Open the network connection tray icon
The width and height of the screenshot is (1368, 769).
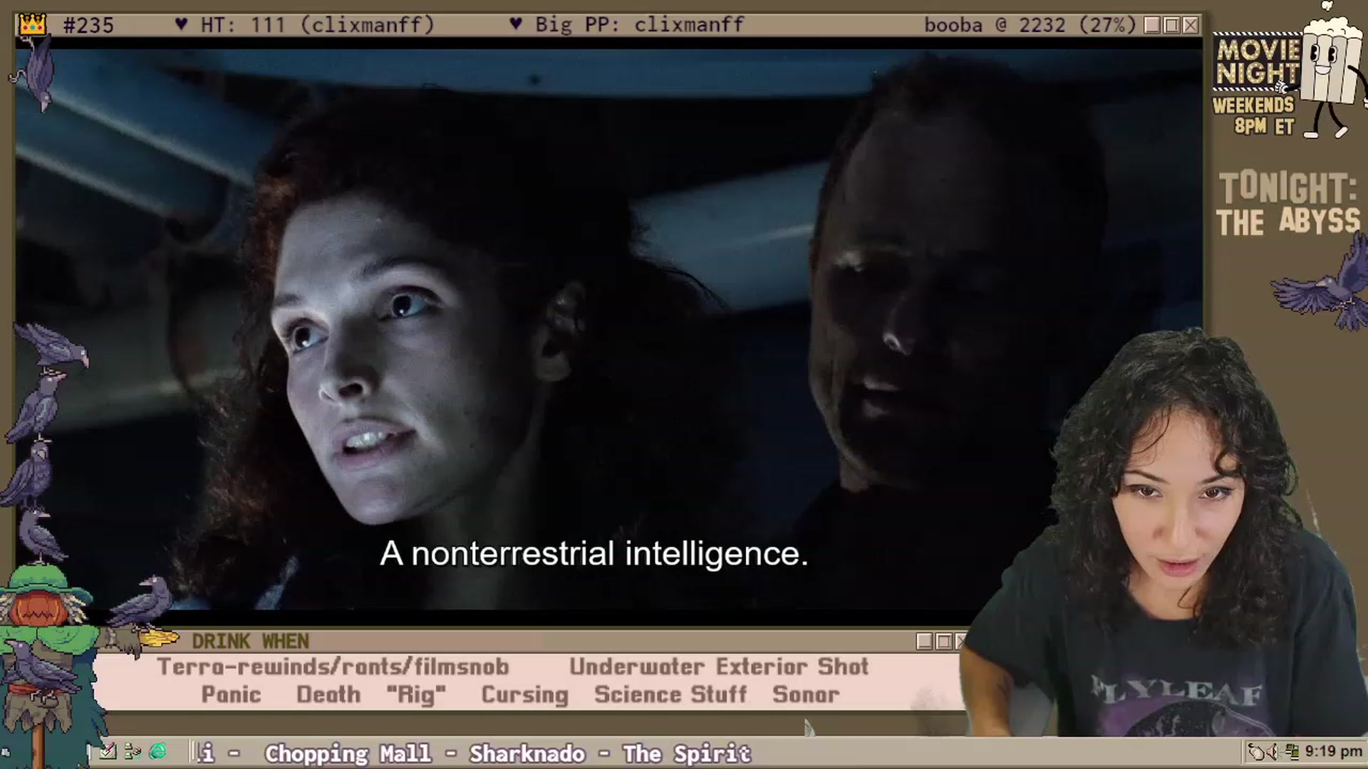click(1292, 751)
